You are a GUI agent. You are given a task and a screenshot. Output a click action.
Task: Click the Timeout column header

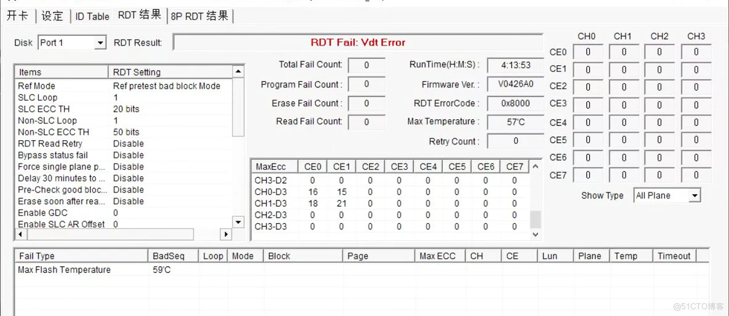click(674, 256)
